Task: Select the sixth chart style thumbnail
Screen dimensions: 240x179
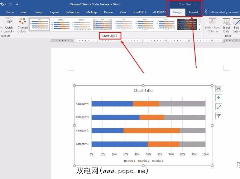Action: (x=145, y=24)
